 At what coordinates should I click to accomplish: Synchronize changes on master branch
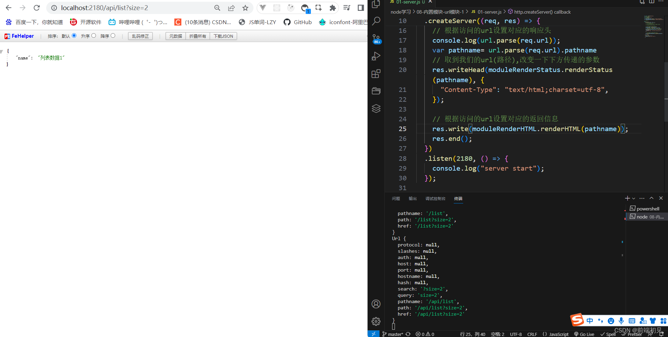[x=408, y=334]
